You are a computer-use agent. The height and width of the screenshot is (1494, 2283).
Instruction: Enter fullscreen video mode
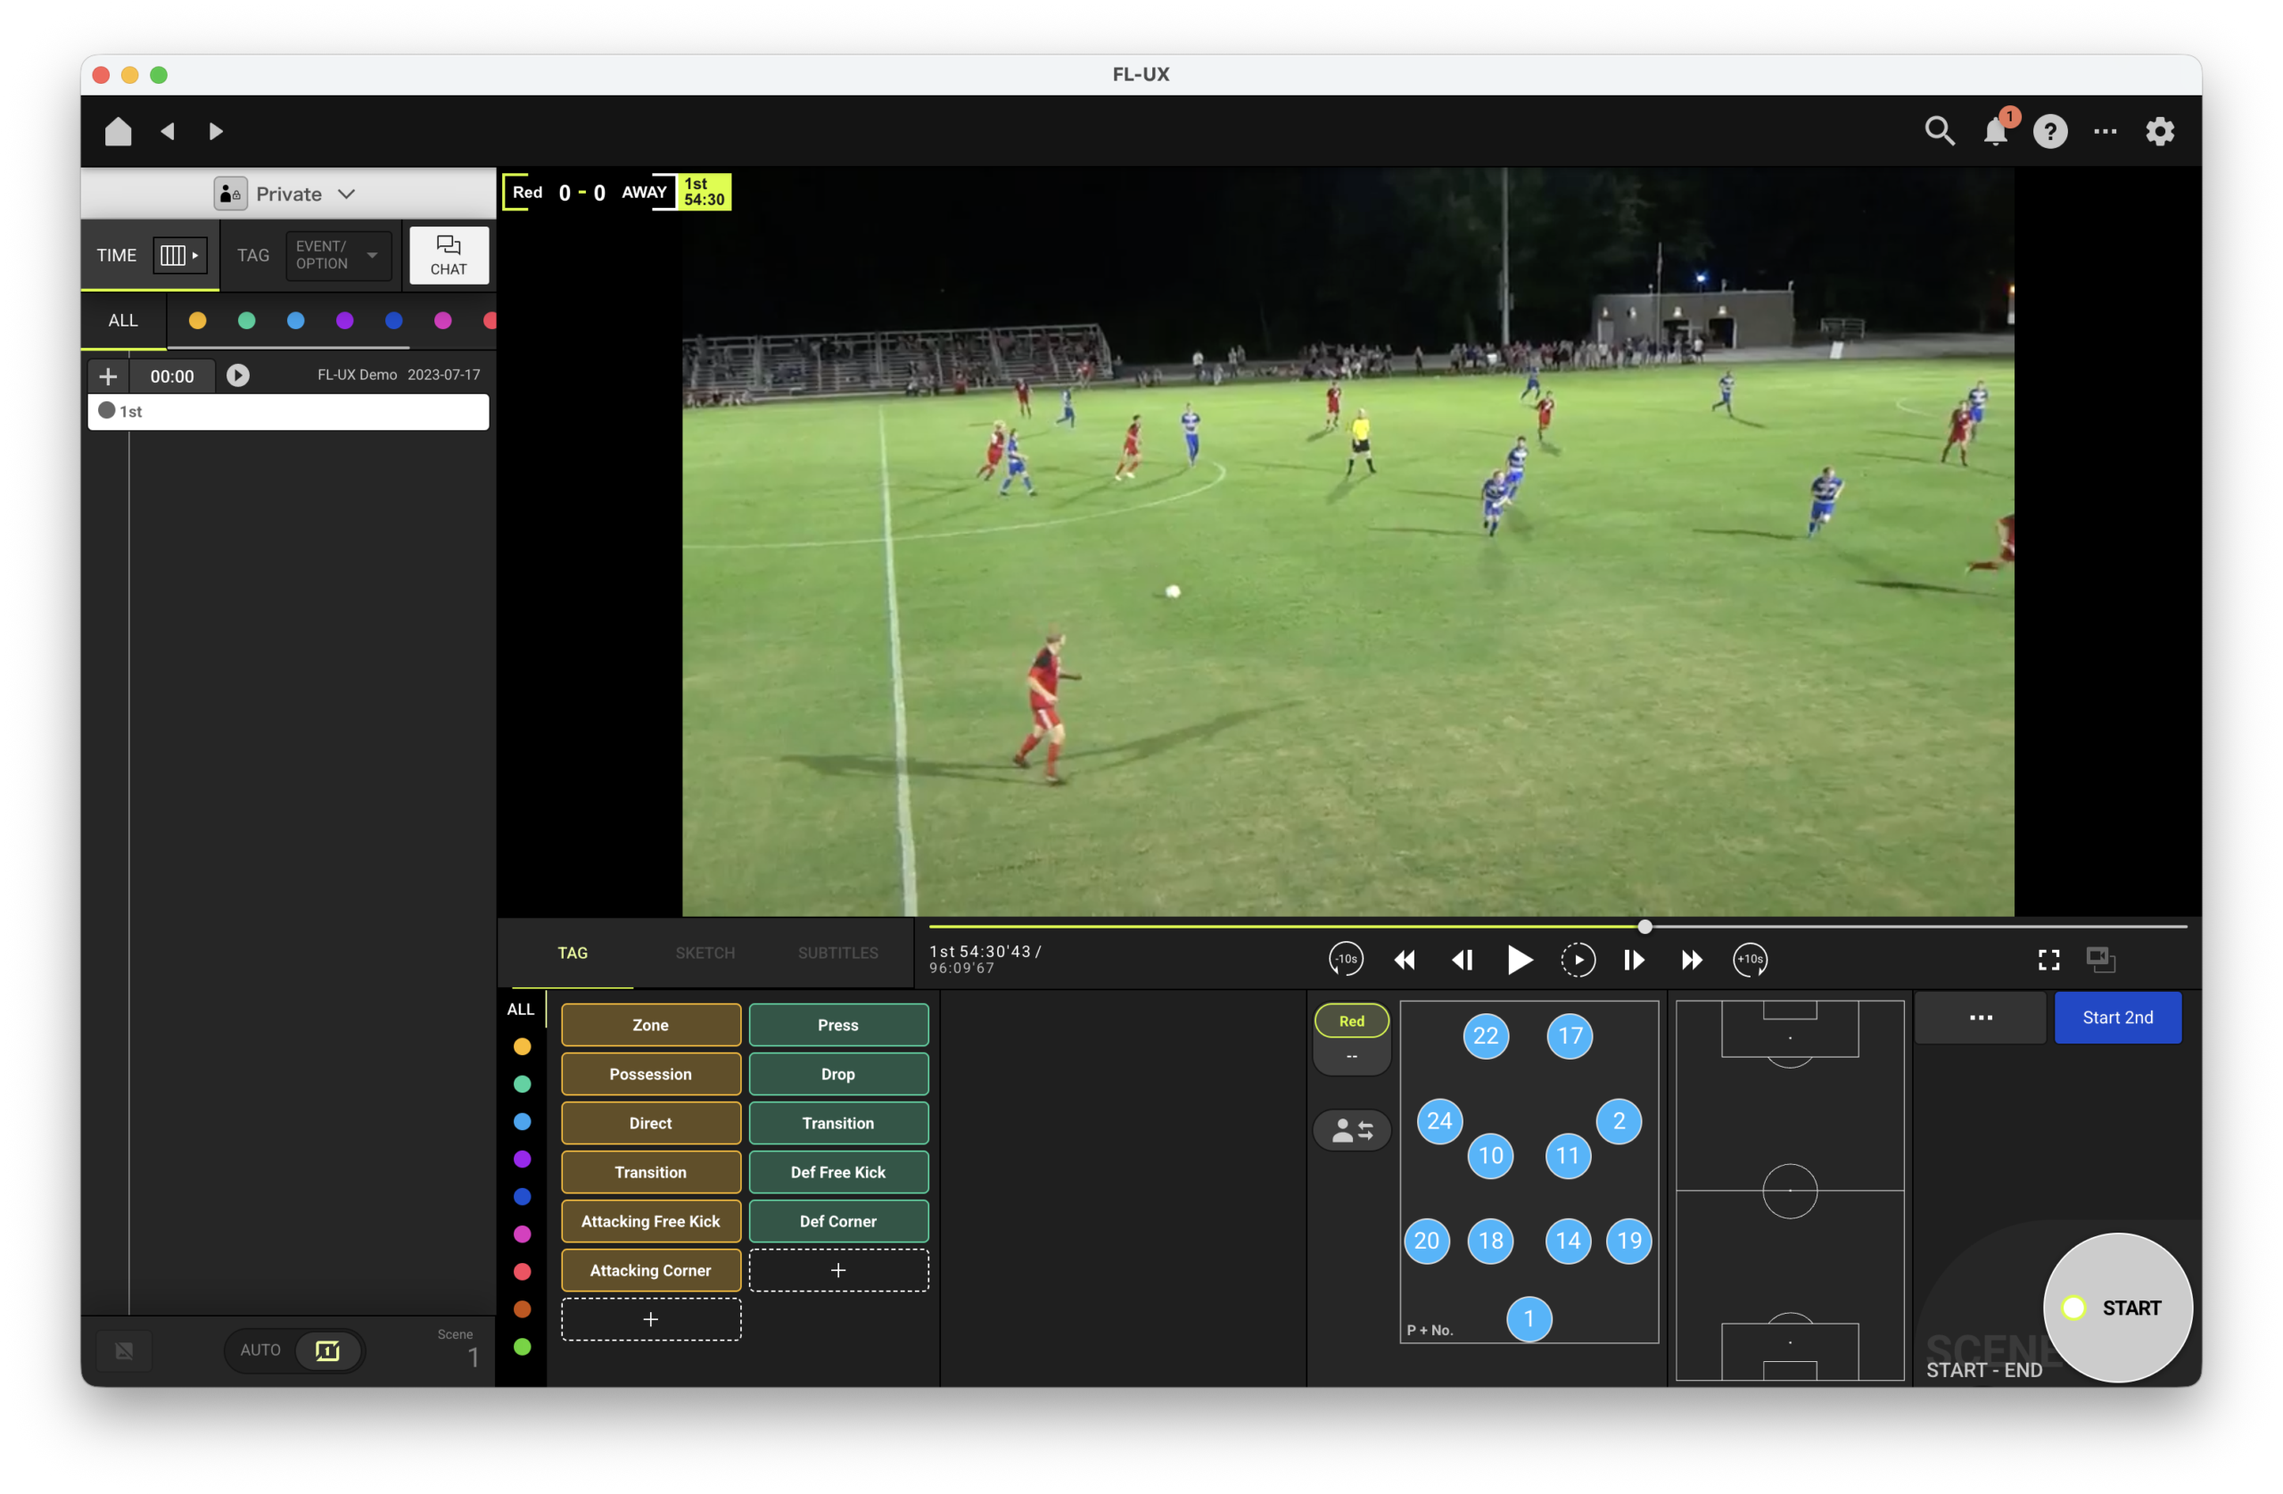tap(2048, 960)
